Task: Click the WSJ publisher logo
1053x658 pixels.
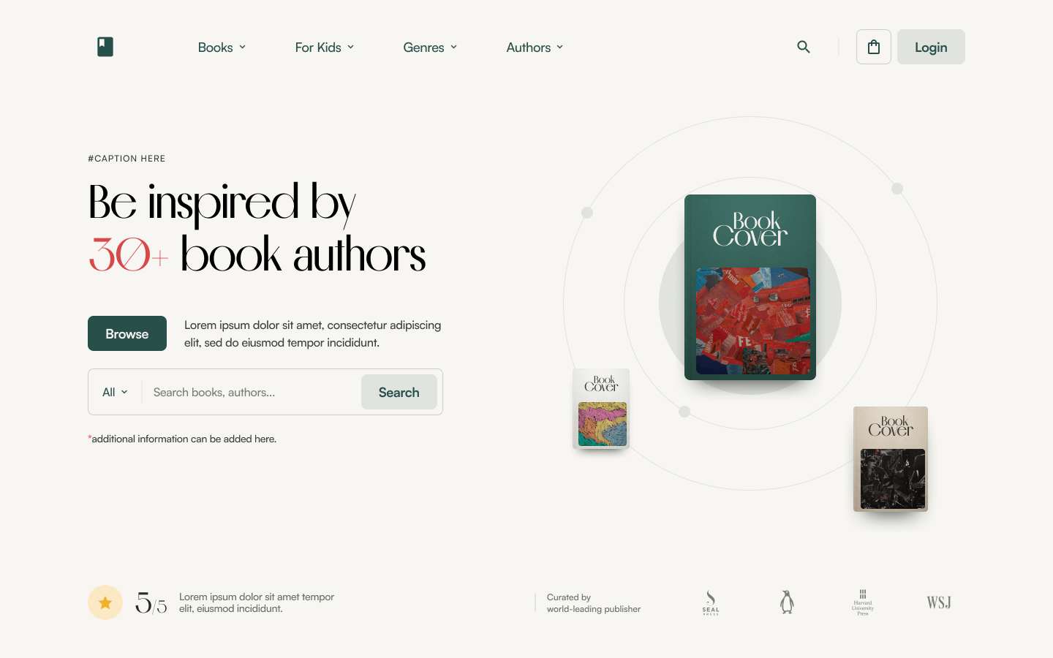Action: (939, 602)
